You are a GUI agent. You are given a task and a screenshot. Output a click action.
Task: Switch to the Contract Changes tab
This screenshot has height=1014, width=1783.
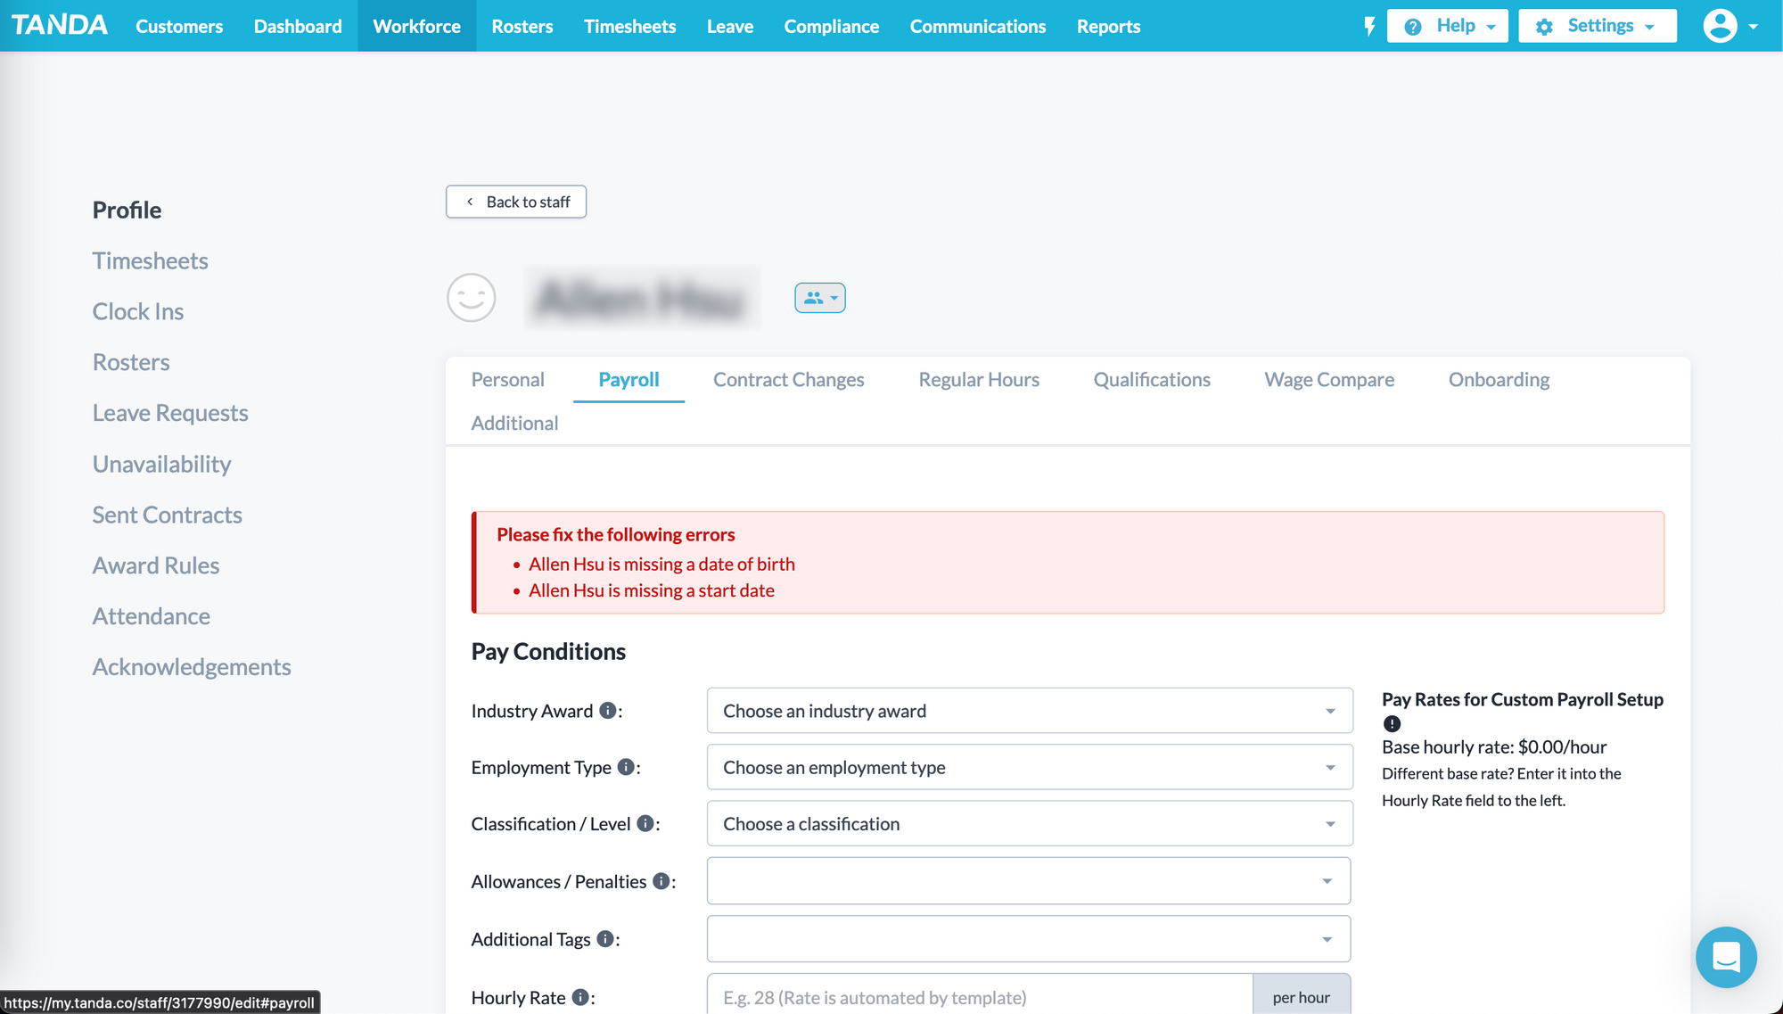click(x=788, y=380)
